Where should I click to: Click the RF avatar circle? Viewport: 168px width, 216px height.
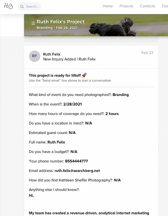(34, 56)
